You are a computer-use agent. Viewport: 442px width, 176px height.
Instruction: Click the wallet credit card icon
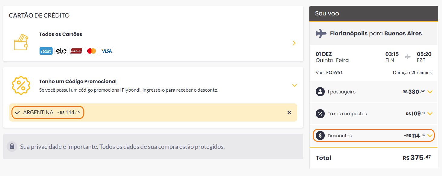tap(21, 42)
